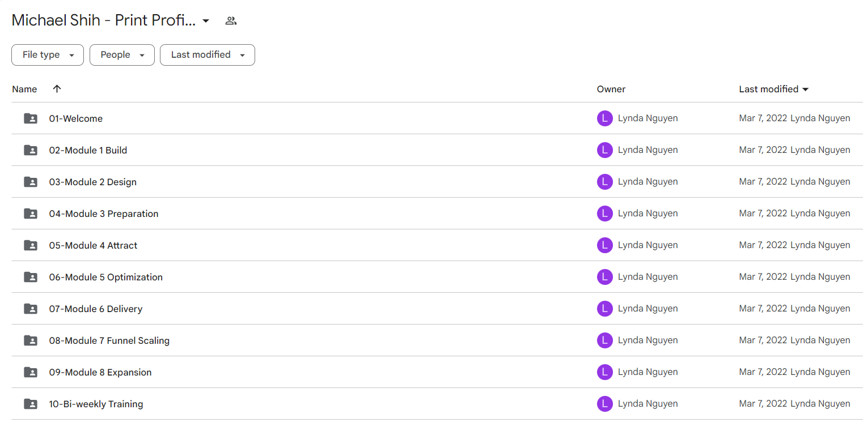
Task: Click the owner avatar in the 10-Bi-weekly Training row
Action: click(x=605, y=404)
